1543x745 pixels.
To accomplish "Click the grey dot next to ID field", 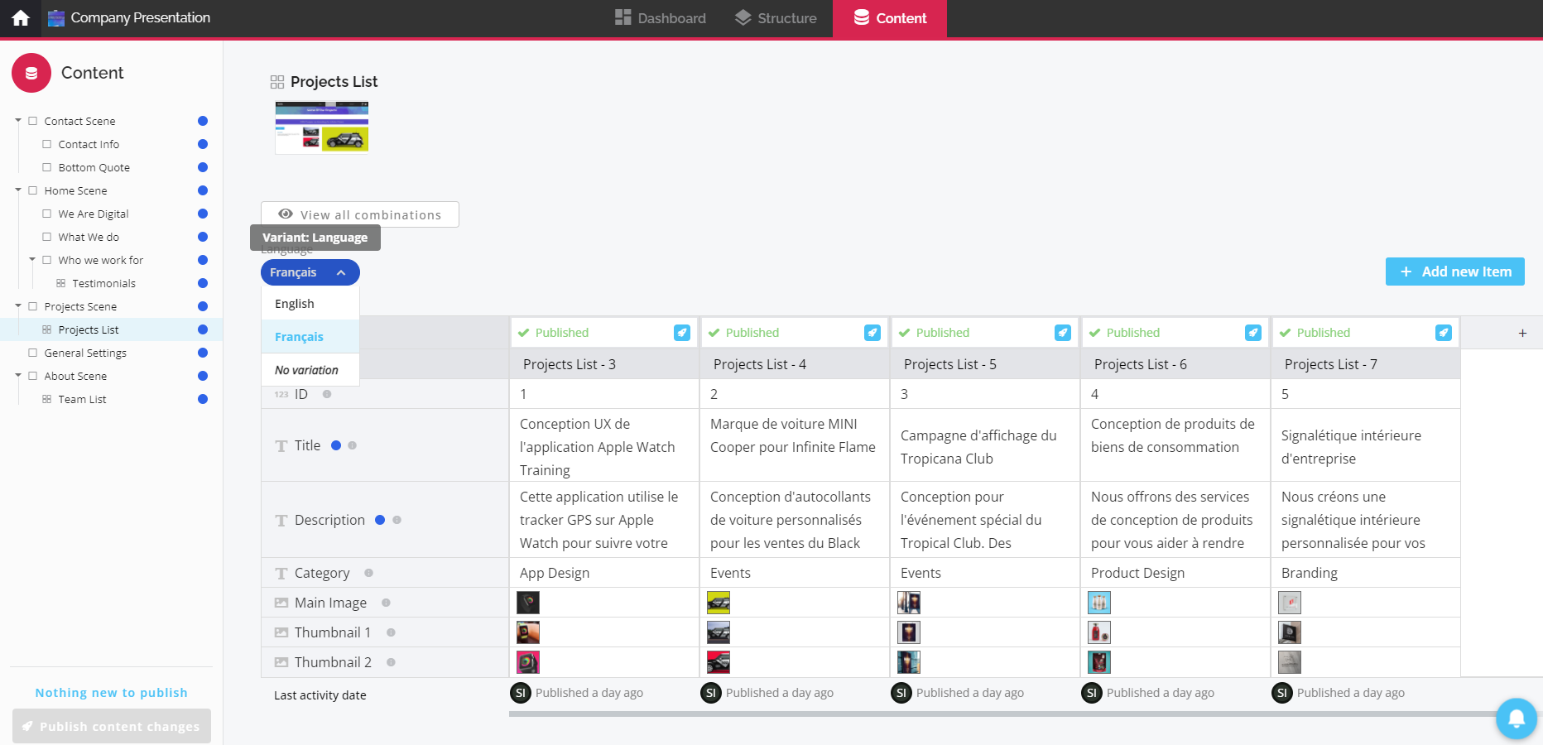I will coord(327,394).
